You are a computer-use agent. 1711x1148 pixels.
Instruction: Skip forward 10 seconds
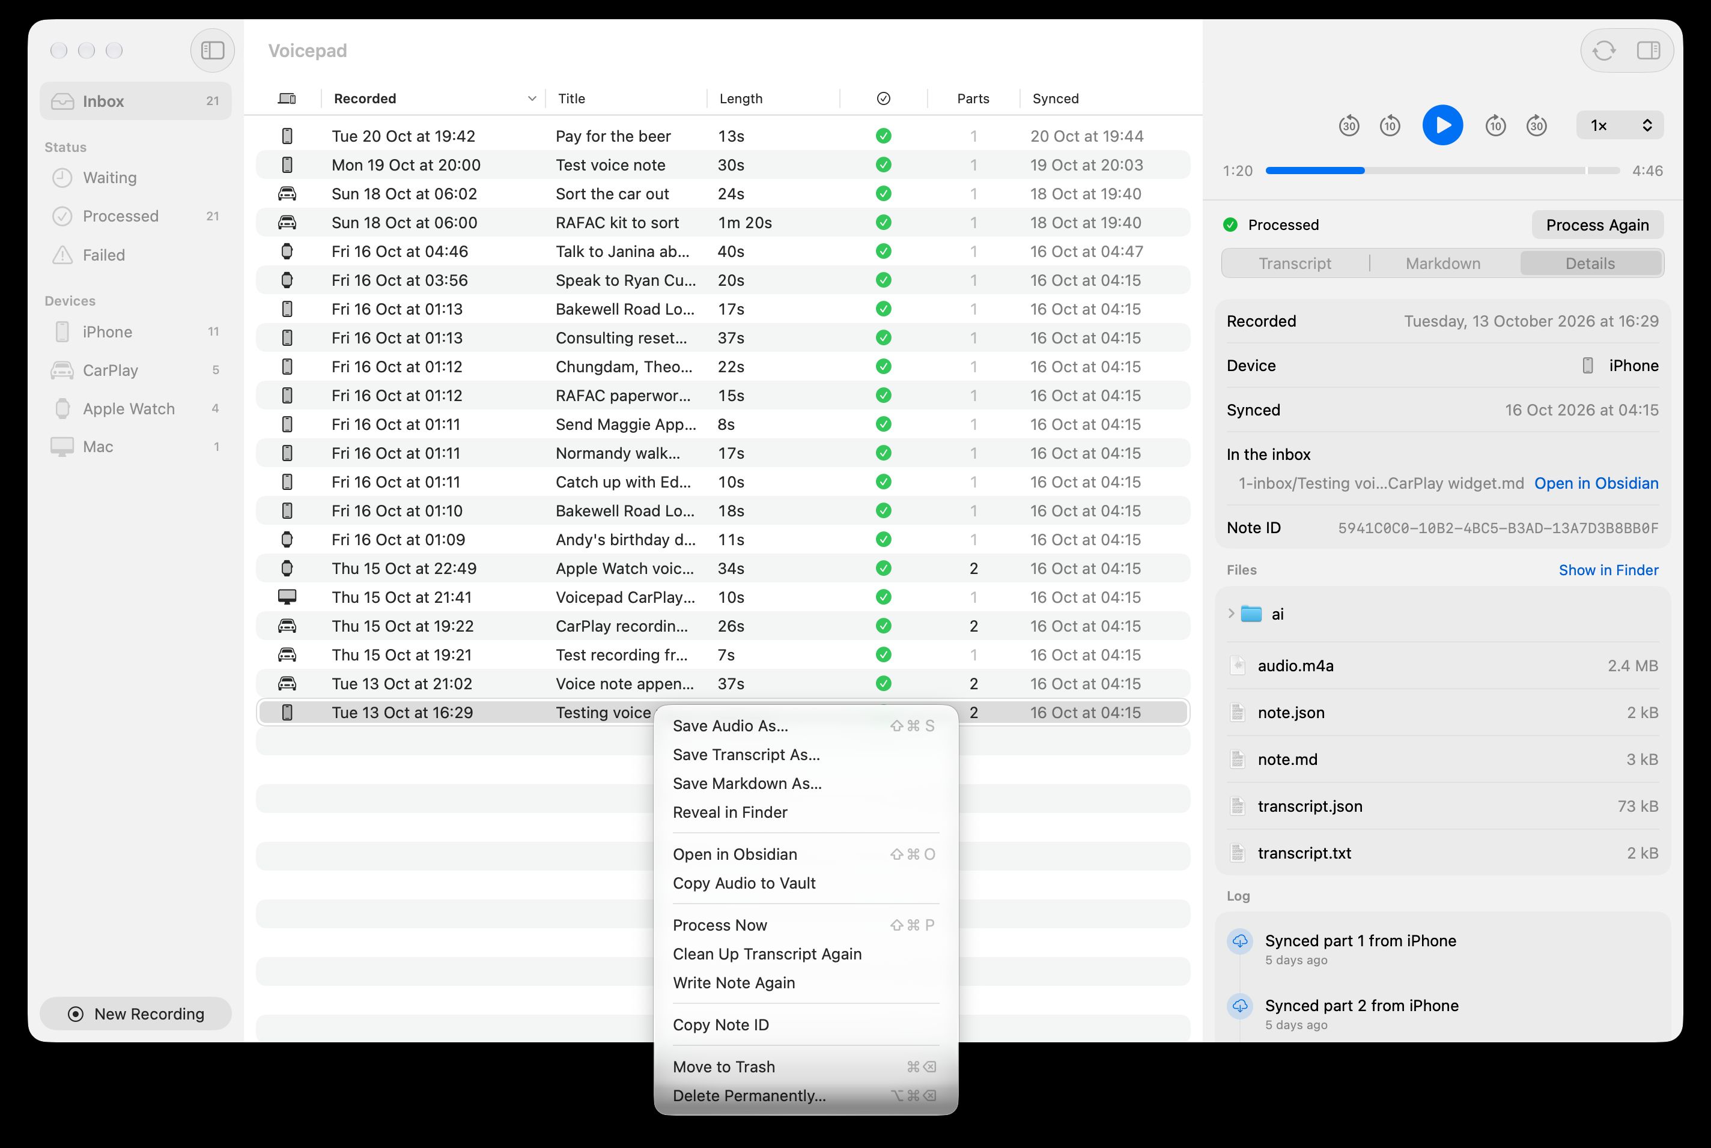coord(1495,126)
